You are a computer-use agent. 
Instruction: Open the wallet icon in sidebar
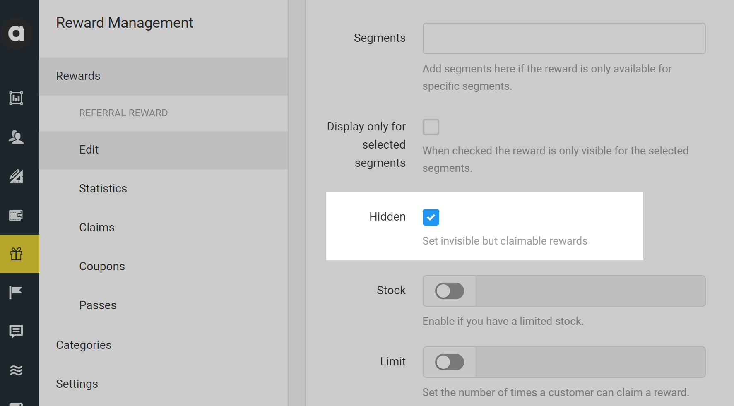(16, 215)
